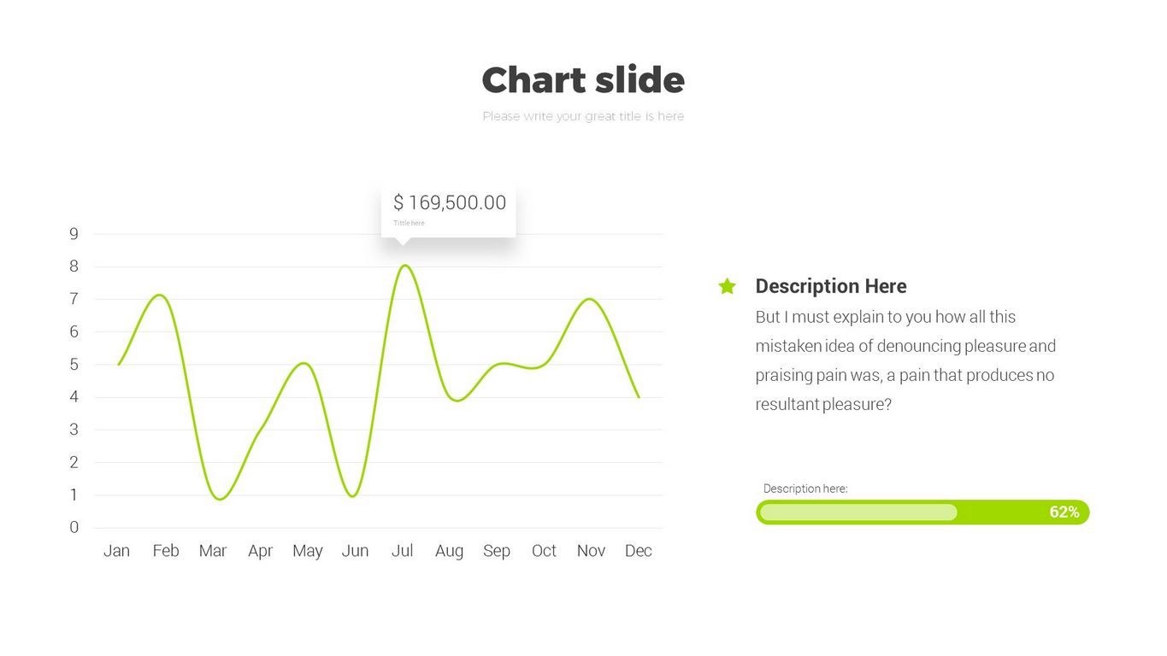
Task: Select the Jul month label
Action: point(402,551)
